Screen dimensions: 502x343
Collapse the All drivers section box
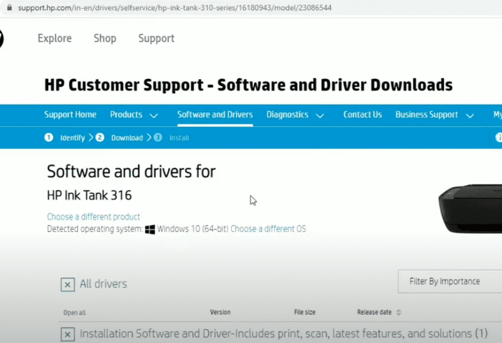coord(68,285)
